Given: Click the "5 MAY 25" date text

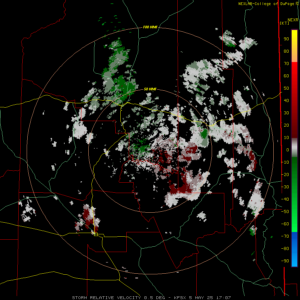Looking at the screenshot, I should 201,298.
